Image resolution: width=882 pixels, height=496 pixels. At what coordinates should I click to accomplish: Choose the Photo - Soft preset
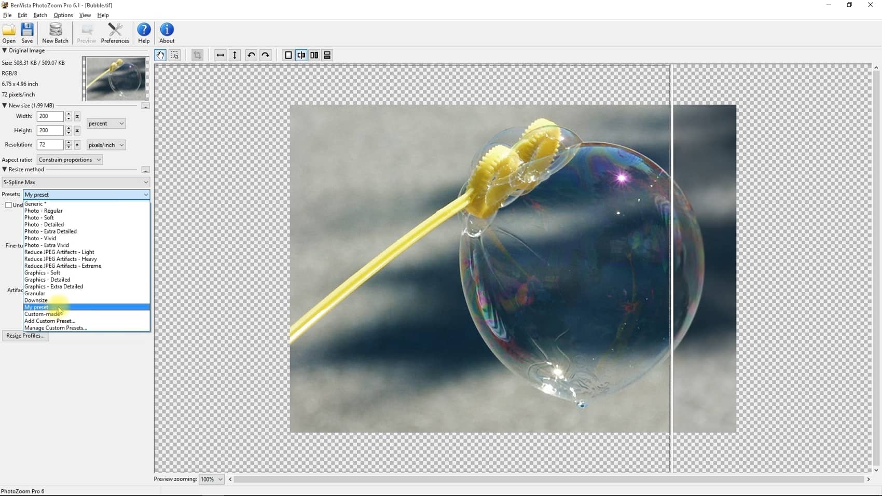click(87, 218)
